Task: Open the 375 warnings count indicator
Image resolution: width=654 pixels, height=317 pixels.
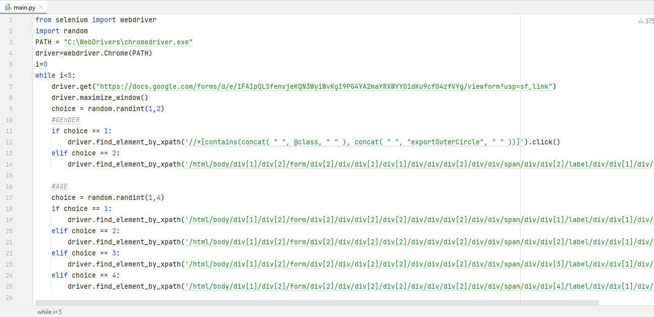Action: (x=649, y=21)
